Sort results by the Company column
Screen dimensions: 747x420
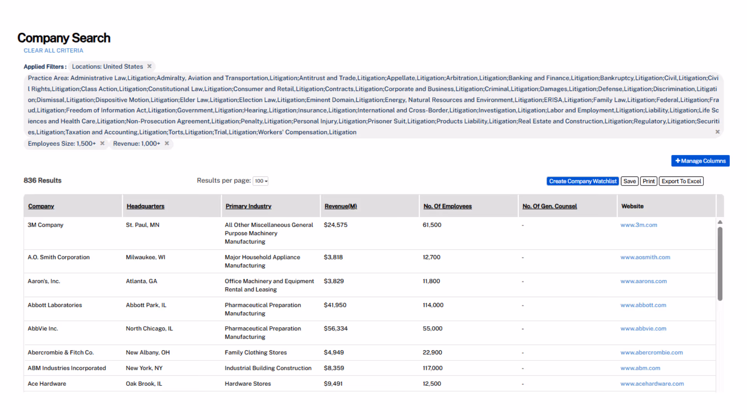coord(41,206)
